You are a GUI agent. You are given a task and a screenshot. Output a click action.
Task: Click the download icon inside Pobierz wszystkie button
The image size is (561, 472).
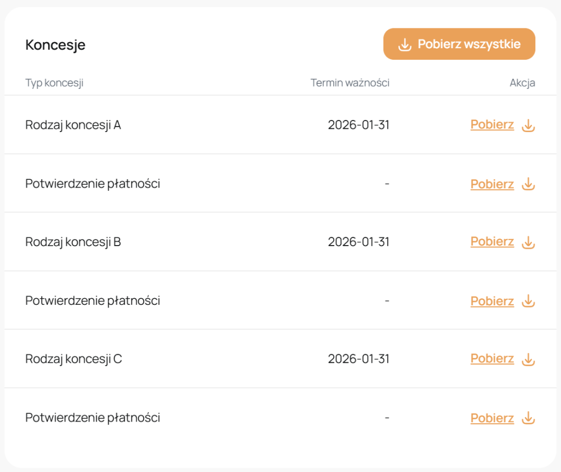[404, 44]
